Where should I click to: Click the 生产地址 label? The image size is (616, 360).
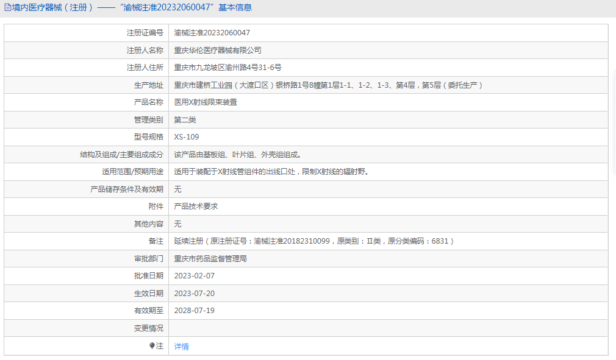pyautogui.click(x=148, y=85)
